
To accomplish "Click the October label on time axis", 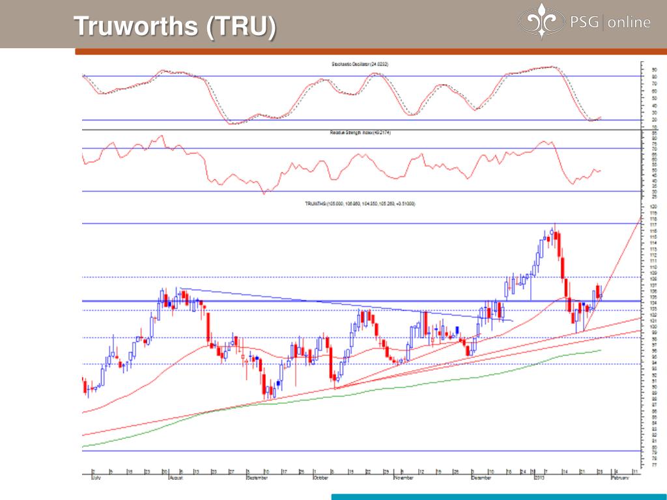I will pos(320,478).
